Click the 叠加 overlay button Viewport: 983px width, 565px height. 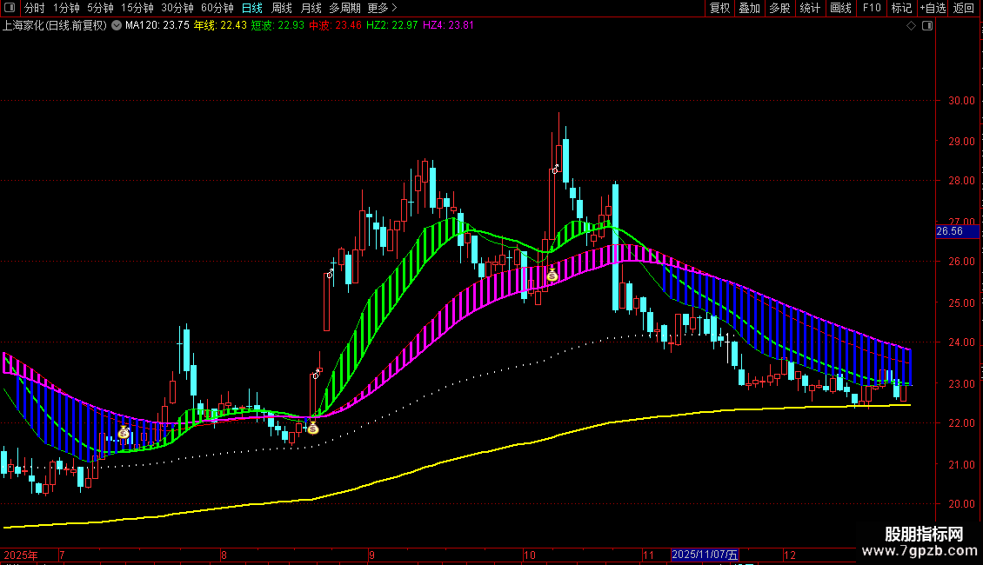click(x=749, y=8)
